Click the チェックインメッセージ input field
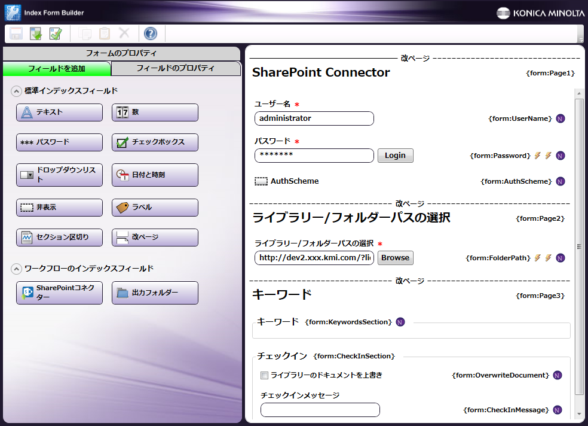Screen dimensions: 588x426 [320, 410]
